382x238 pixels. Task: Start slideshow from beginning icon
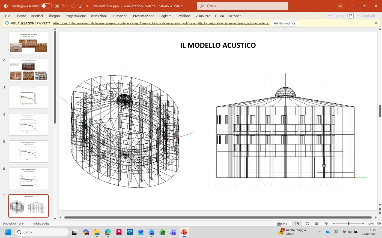[80, 6]
